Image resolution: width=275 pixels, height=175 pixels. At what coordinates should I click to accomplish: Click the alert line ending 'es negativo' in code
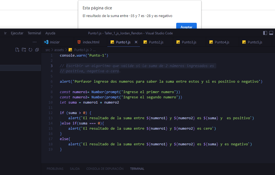tap(160, 144)
